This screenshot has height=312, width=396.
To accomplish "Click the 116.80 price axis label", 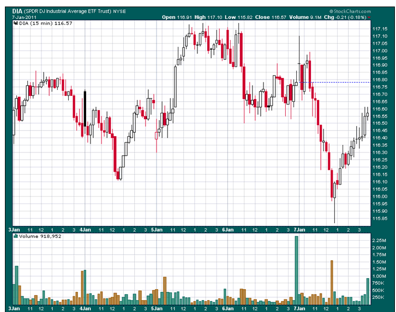I will [x=380, y=80].
